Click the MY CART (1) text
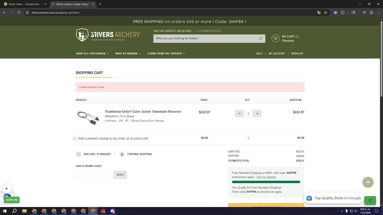 pos(290,36)
